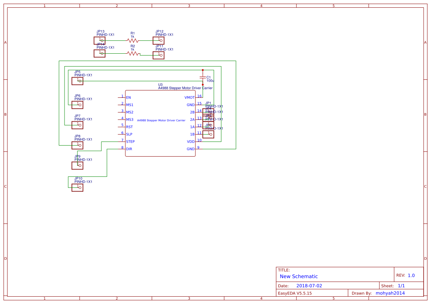This screenshot has height=304, width=431.
Task: Select the JP7 pin header connector
Action: point(77,125)
